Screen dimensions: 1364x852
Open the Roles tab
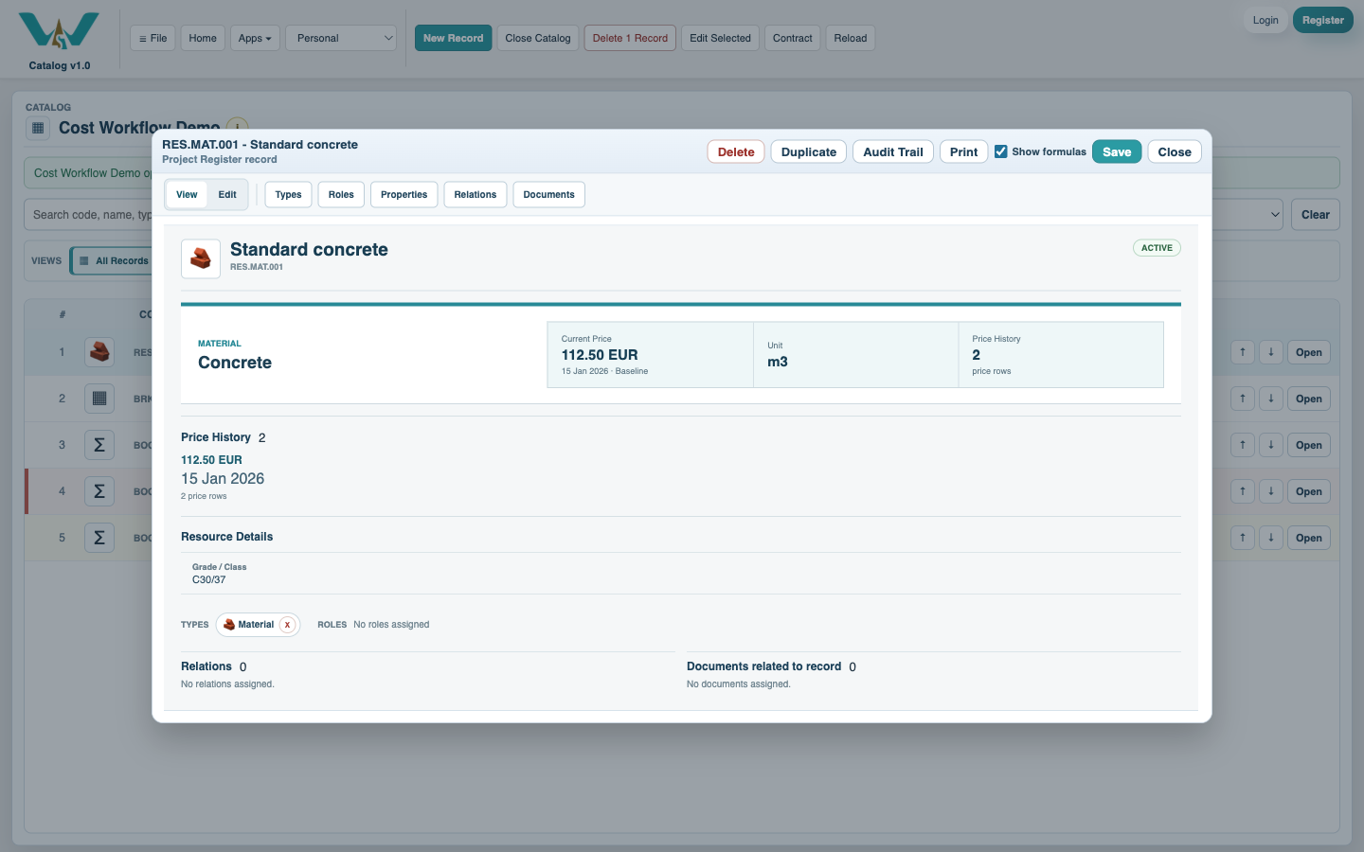[341, 195]
